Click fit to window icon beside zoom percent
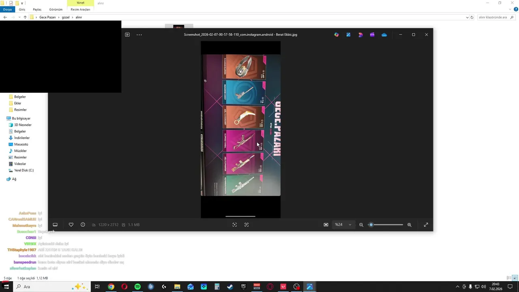 tap(326, 225)
